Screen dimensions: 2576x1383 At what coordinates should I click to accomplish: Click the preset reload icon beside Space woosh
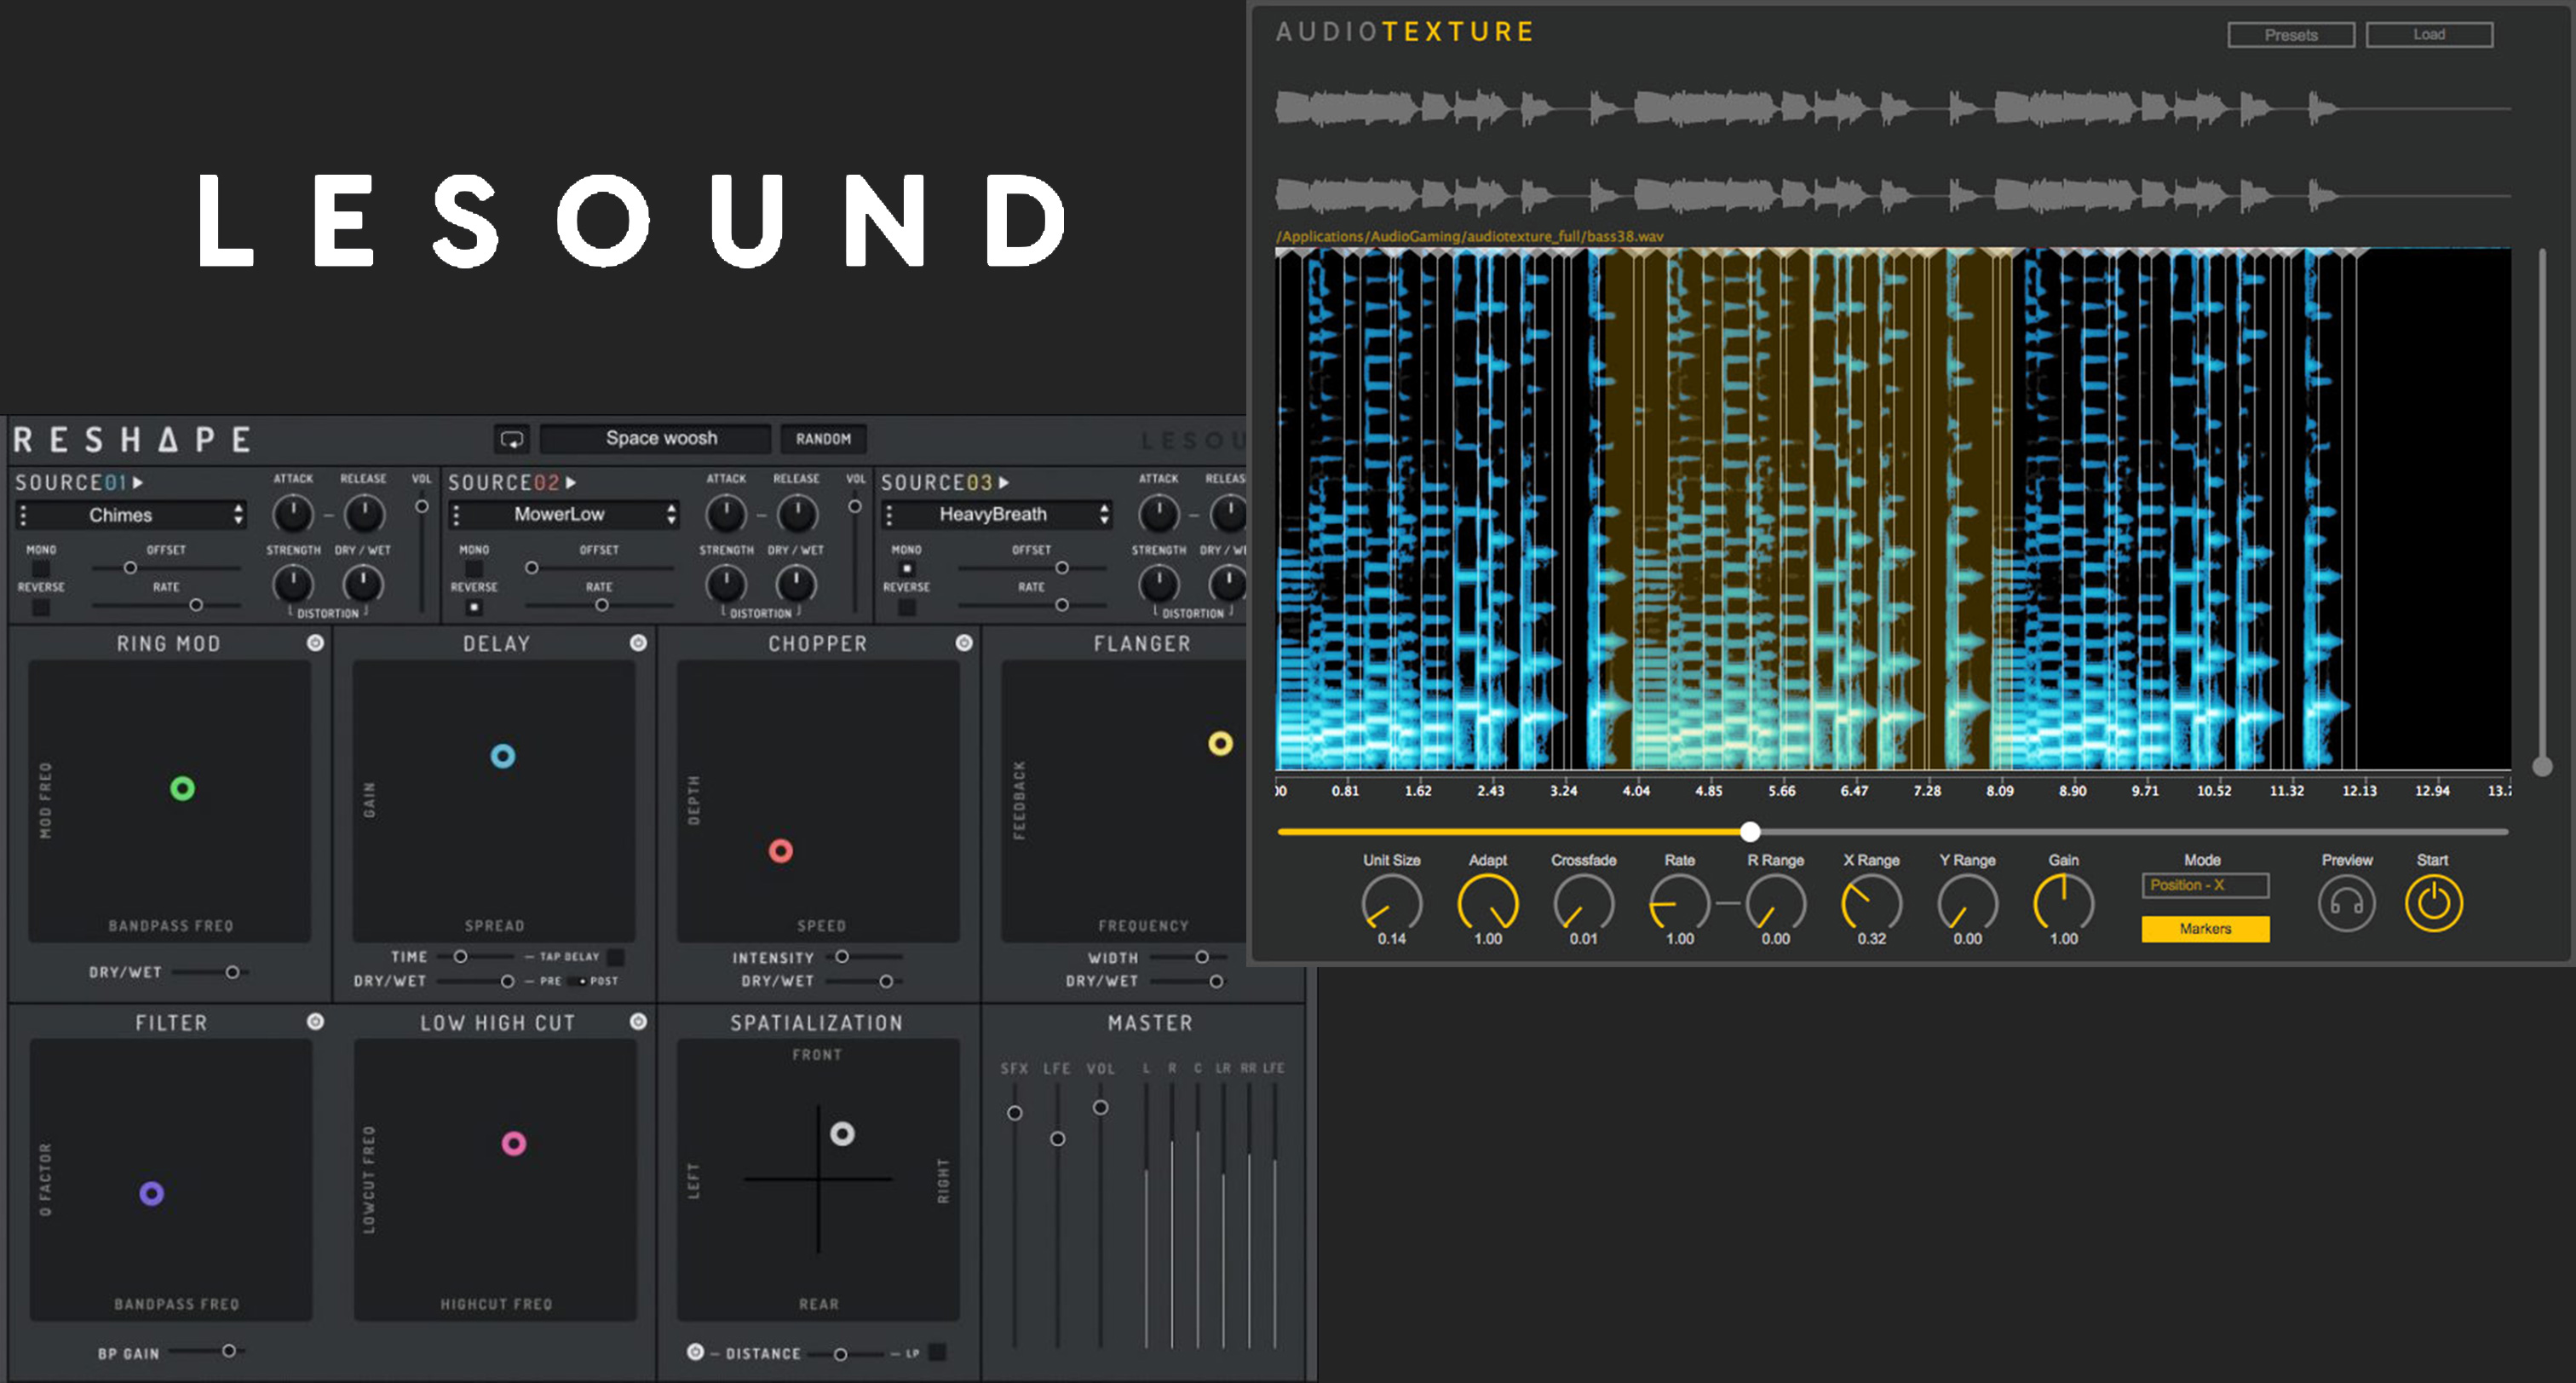(512, 439)
